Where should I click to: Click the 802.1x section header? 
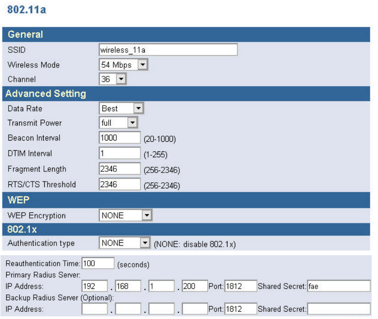point(186,229)
